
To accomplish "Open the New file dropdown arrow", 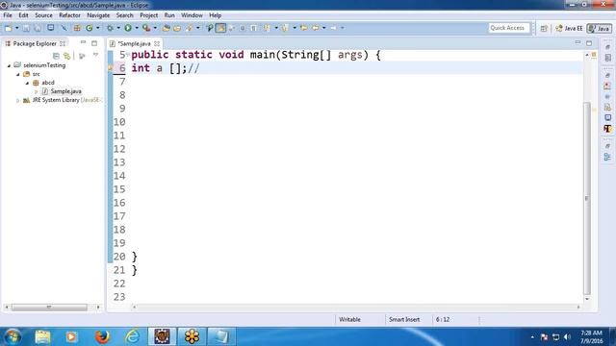I will [17, 28].
